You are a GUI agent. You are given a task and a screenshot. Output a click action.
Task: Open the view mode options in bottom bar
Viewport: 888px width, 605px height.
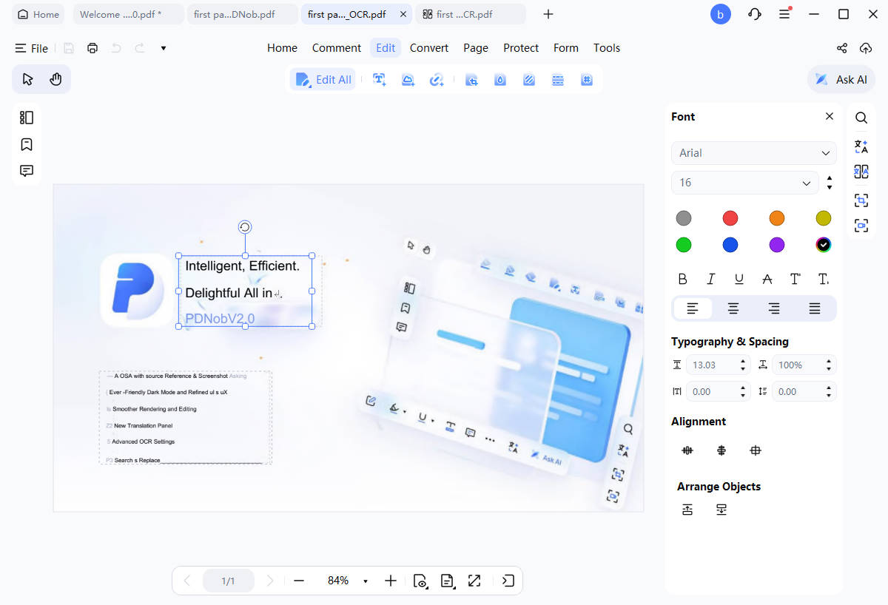click(x=420, y=581)
